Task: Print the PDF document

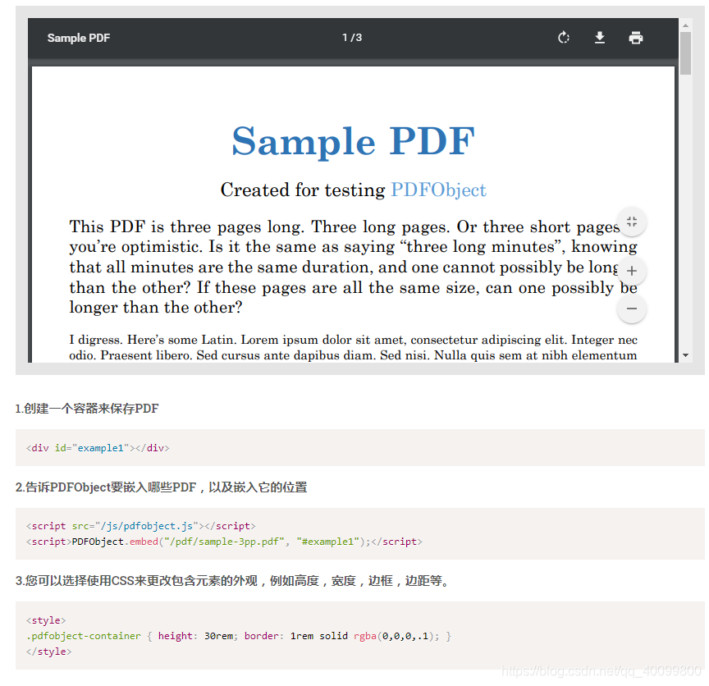Action: pos(636,38)
